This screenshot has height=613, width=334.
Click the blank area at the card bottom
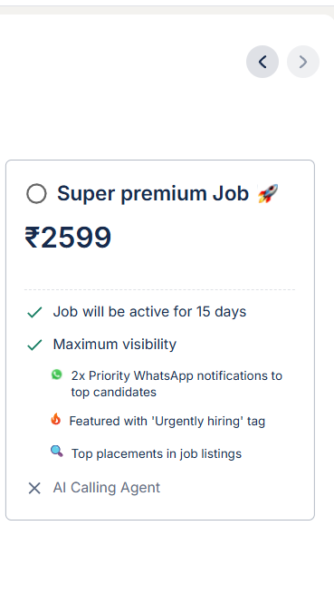[160, 508]
